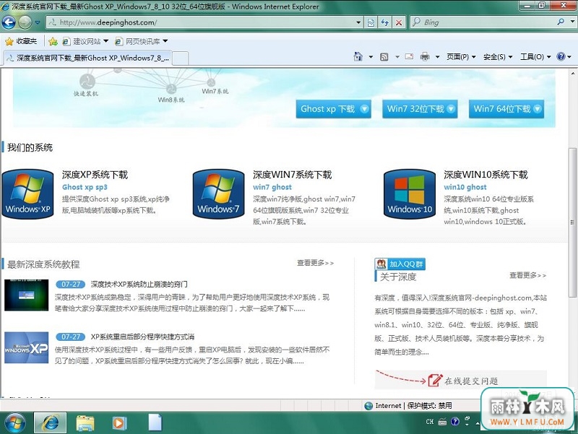Open the 深度技术XP系统防止崩溃的窍门 article thumbnail

27,295
